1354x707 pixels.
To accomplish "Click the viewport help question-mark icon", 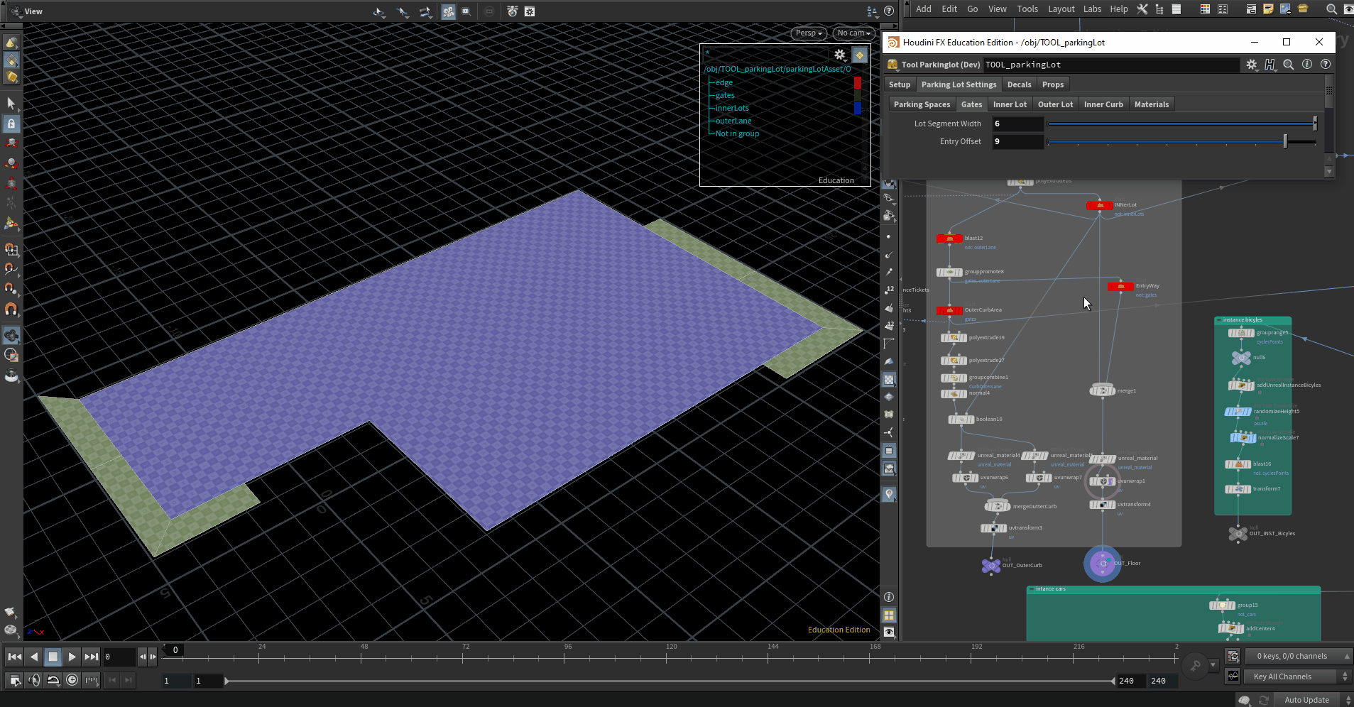I will click(888, 11).
